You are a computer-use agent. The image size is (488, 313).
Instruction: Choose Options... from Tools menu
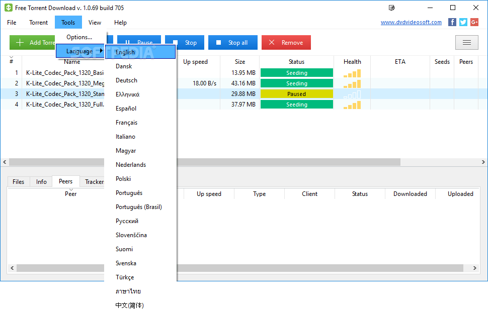click(79, 37)
